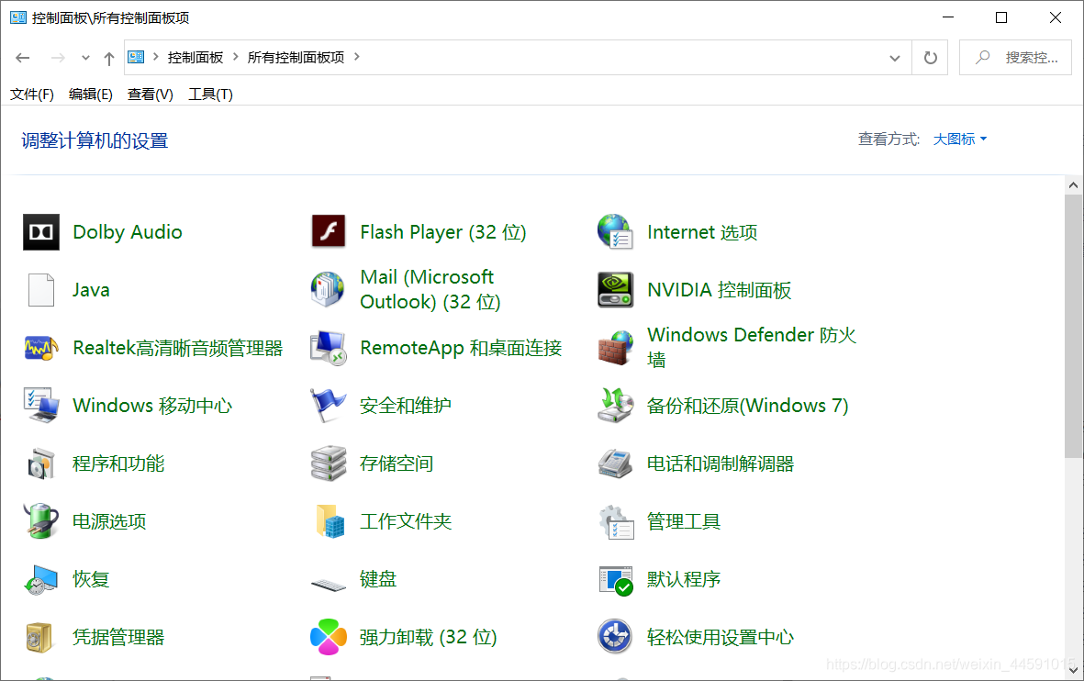This screenshot has height=681, width=1084.
Task: Click the scrollbar up arrow
Action: (x=1073, y=184)
